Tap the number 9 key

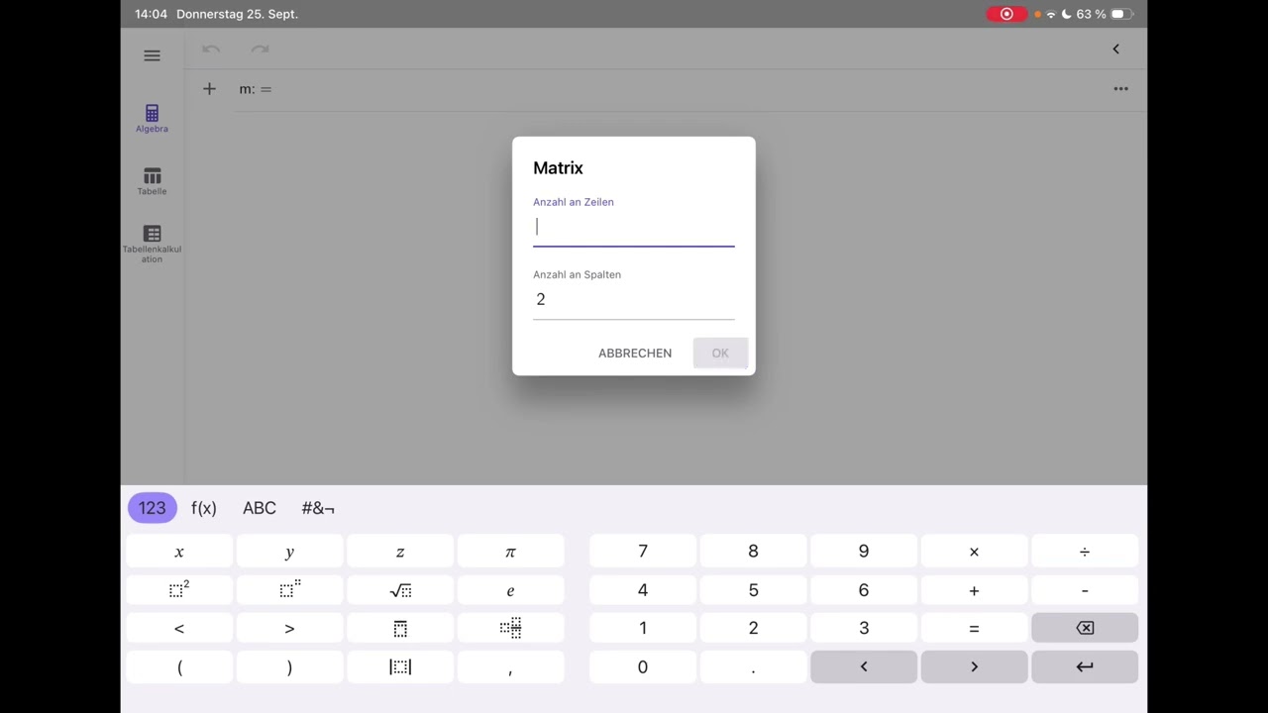tap(864, 552)
